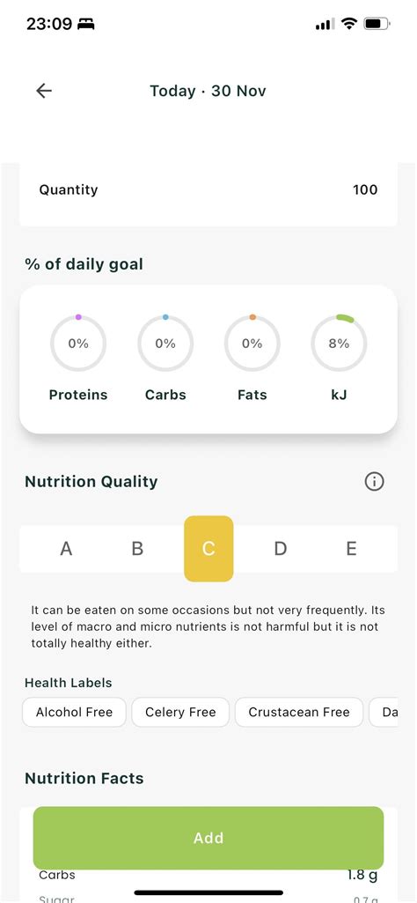Select nutrition grade A

[x=66, y=549]
